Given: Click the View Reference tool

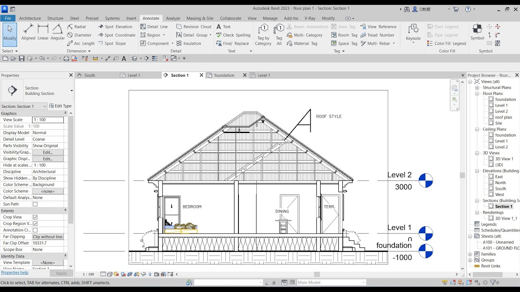Looking at the screenshot, I should 378,27.
